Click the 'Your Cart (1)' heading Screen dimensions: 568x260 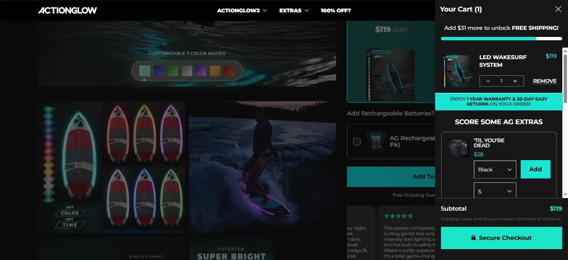[461, 9]
